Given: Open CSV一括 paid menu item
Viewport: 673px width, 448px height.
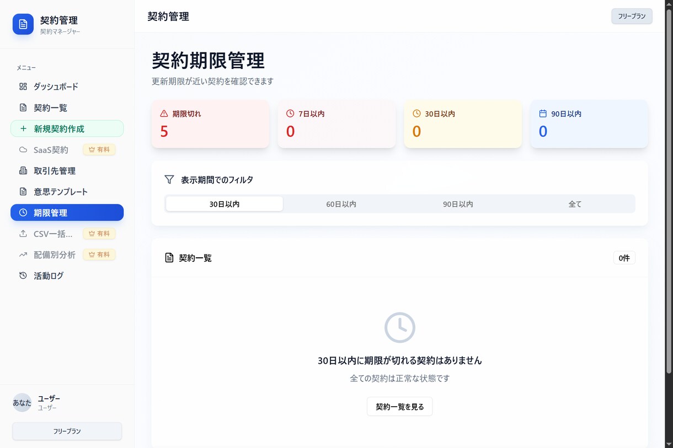Looking at the screenshot, I should 67,234.
